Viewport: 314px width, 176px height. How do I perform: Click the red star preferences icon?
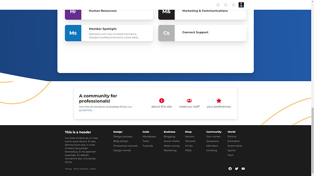point(219,101)
